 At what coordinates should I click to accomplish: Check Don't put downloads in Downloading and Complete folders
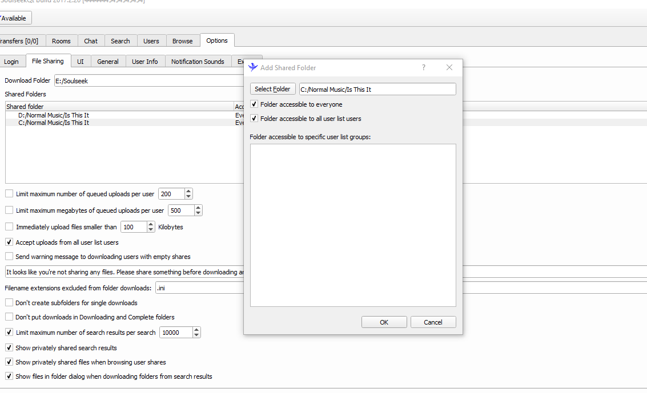(x=9, y=317)
